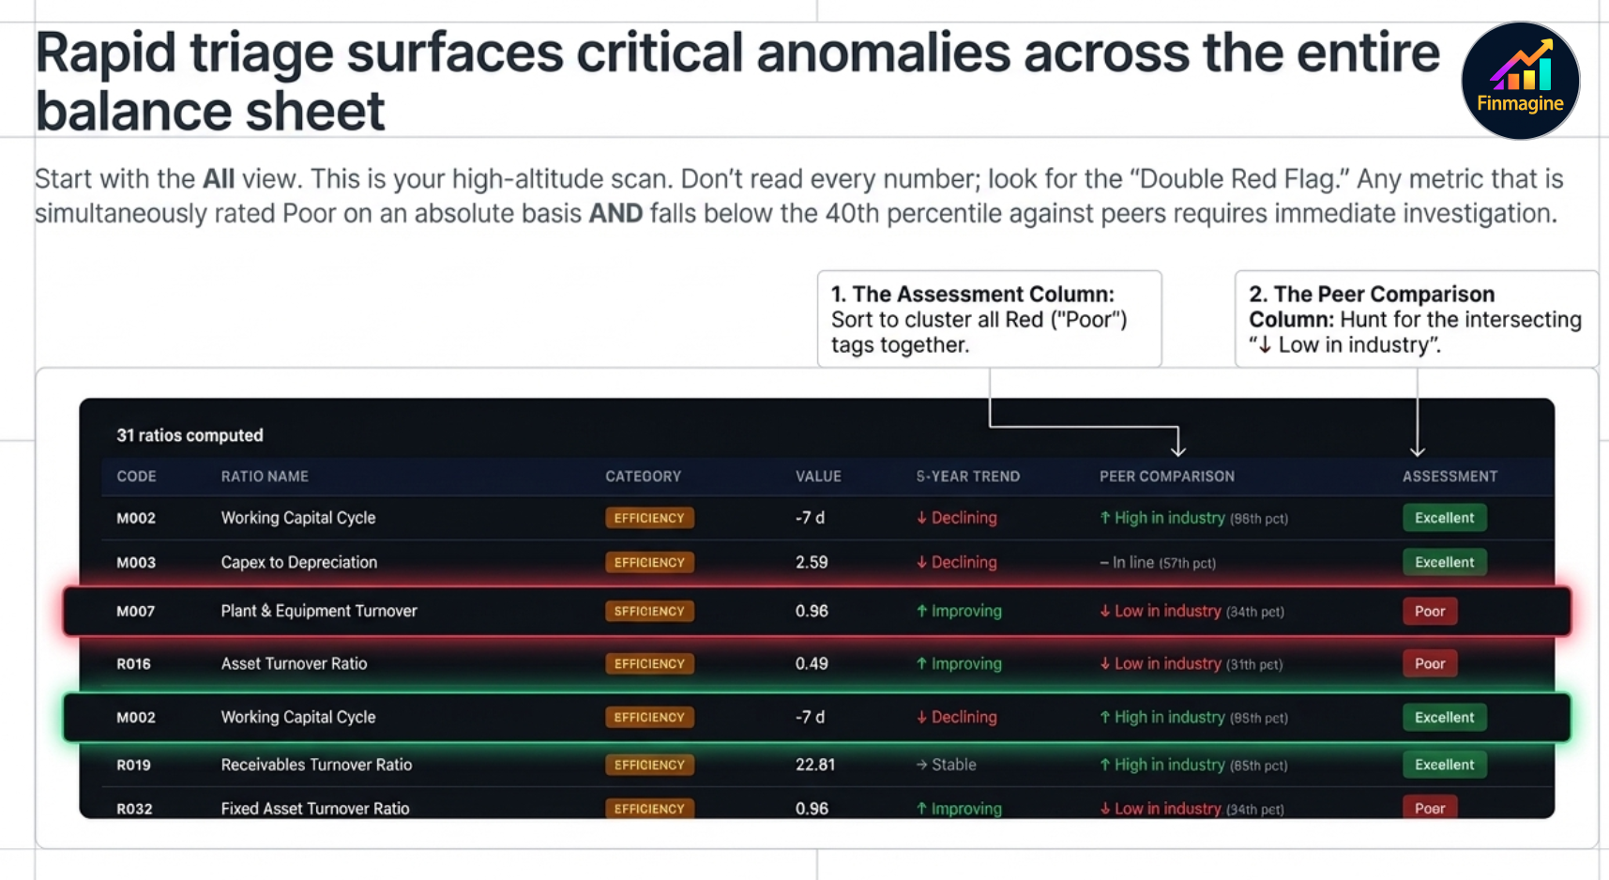The height and width of the screenshot is (880, 1609).
Task: Click the Poor badge on Asset Turnover Ratio
Action: (x=1429, y=663)
